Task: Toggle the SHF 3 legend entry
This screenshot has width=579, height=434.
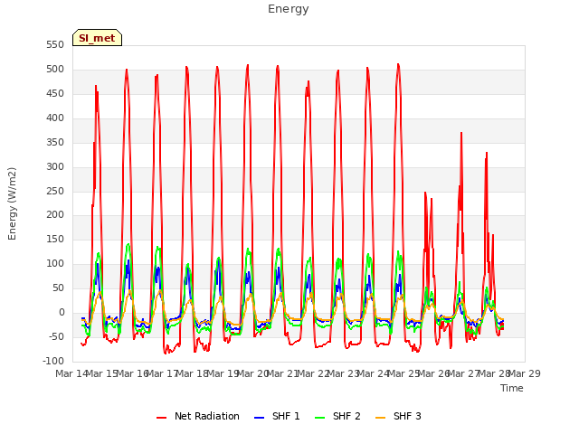Action: coord(398,416)
